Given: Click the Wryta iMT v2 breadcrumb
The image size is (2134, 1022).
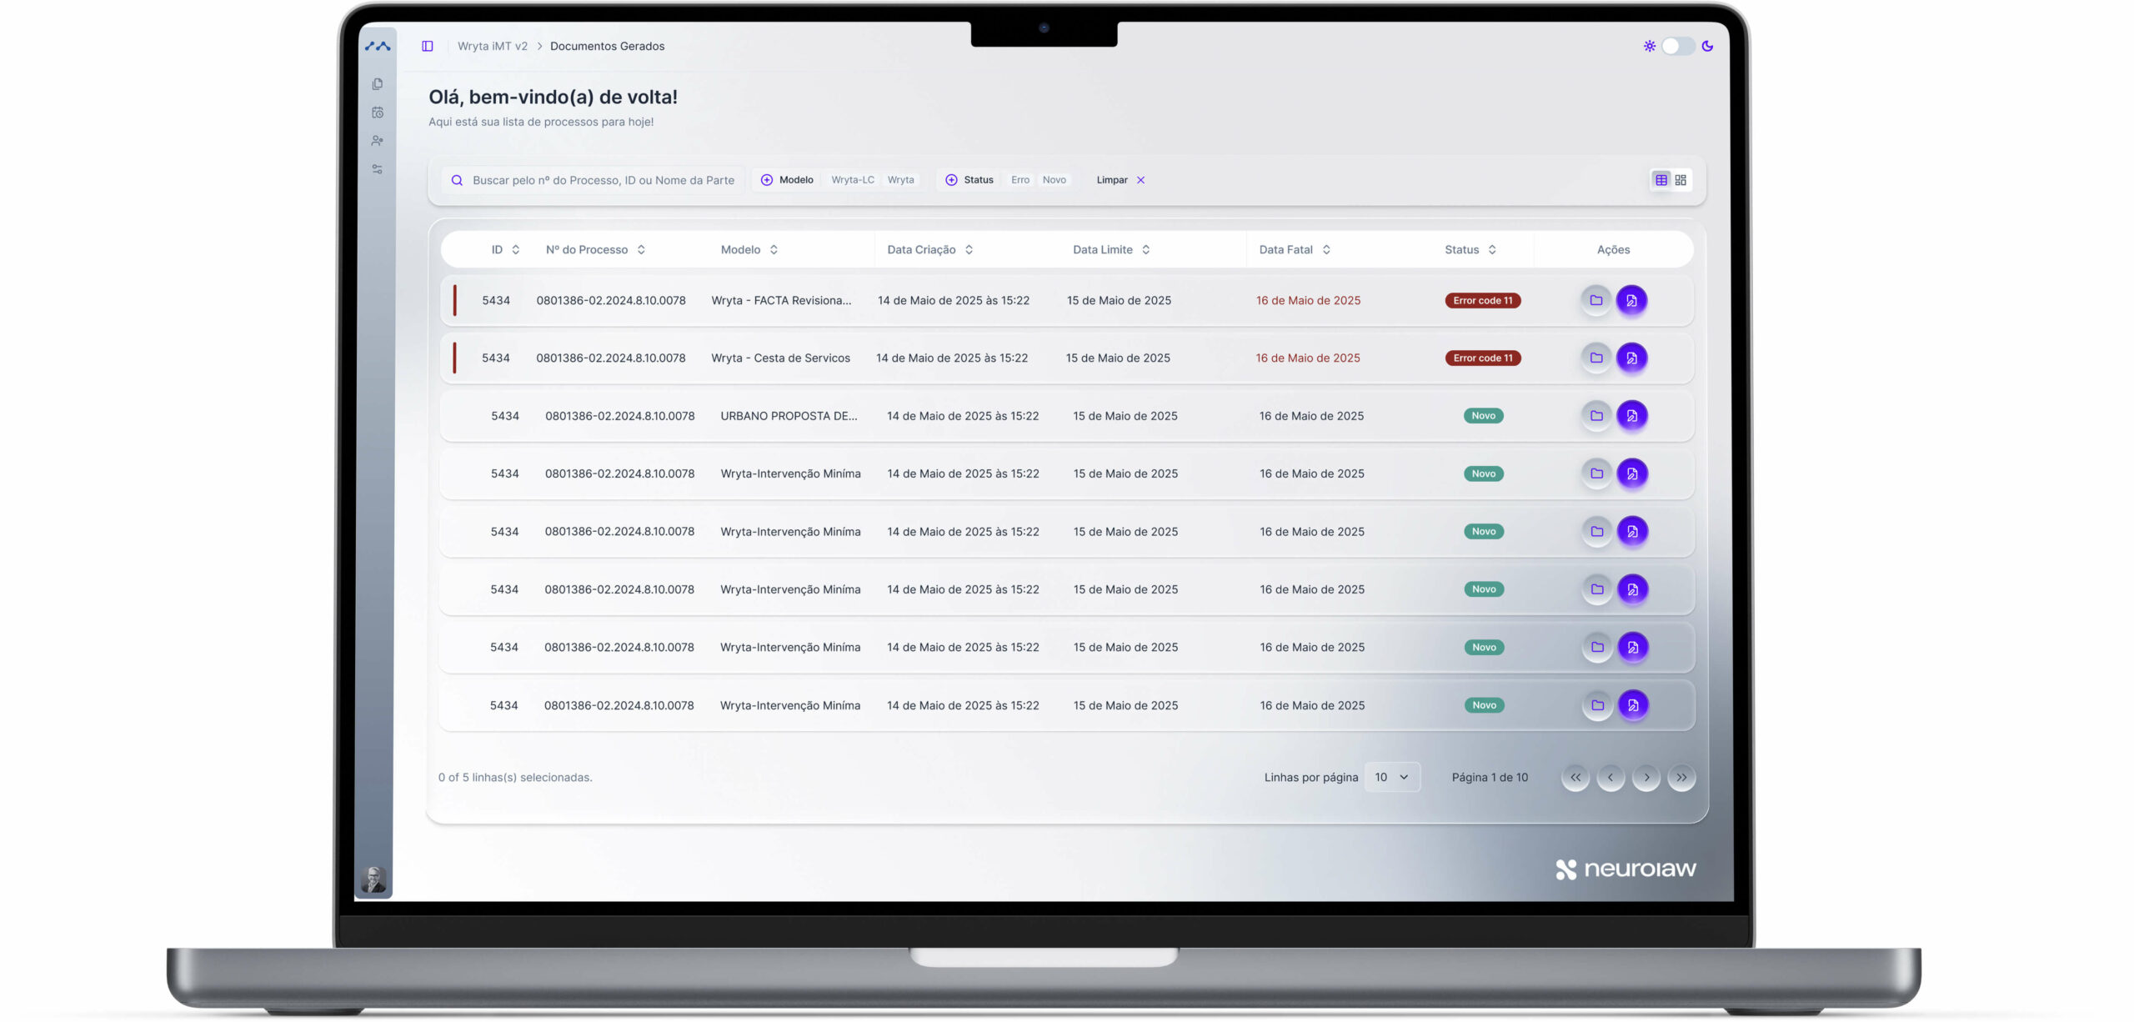Looking at the screenshot, I should click(x=492, y=46).
